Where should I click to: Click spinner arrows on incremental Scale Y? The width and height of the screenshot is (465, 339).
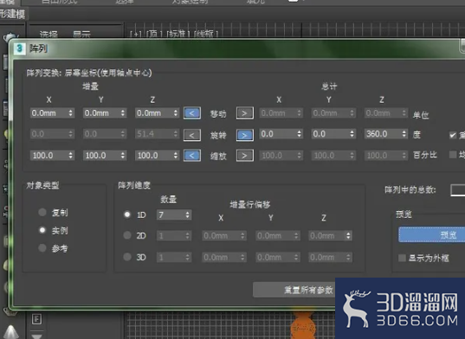click(123, 155)
